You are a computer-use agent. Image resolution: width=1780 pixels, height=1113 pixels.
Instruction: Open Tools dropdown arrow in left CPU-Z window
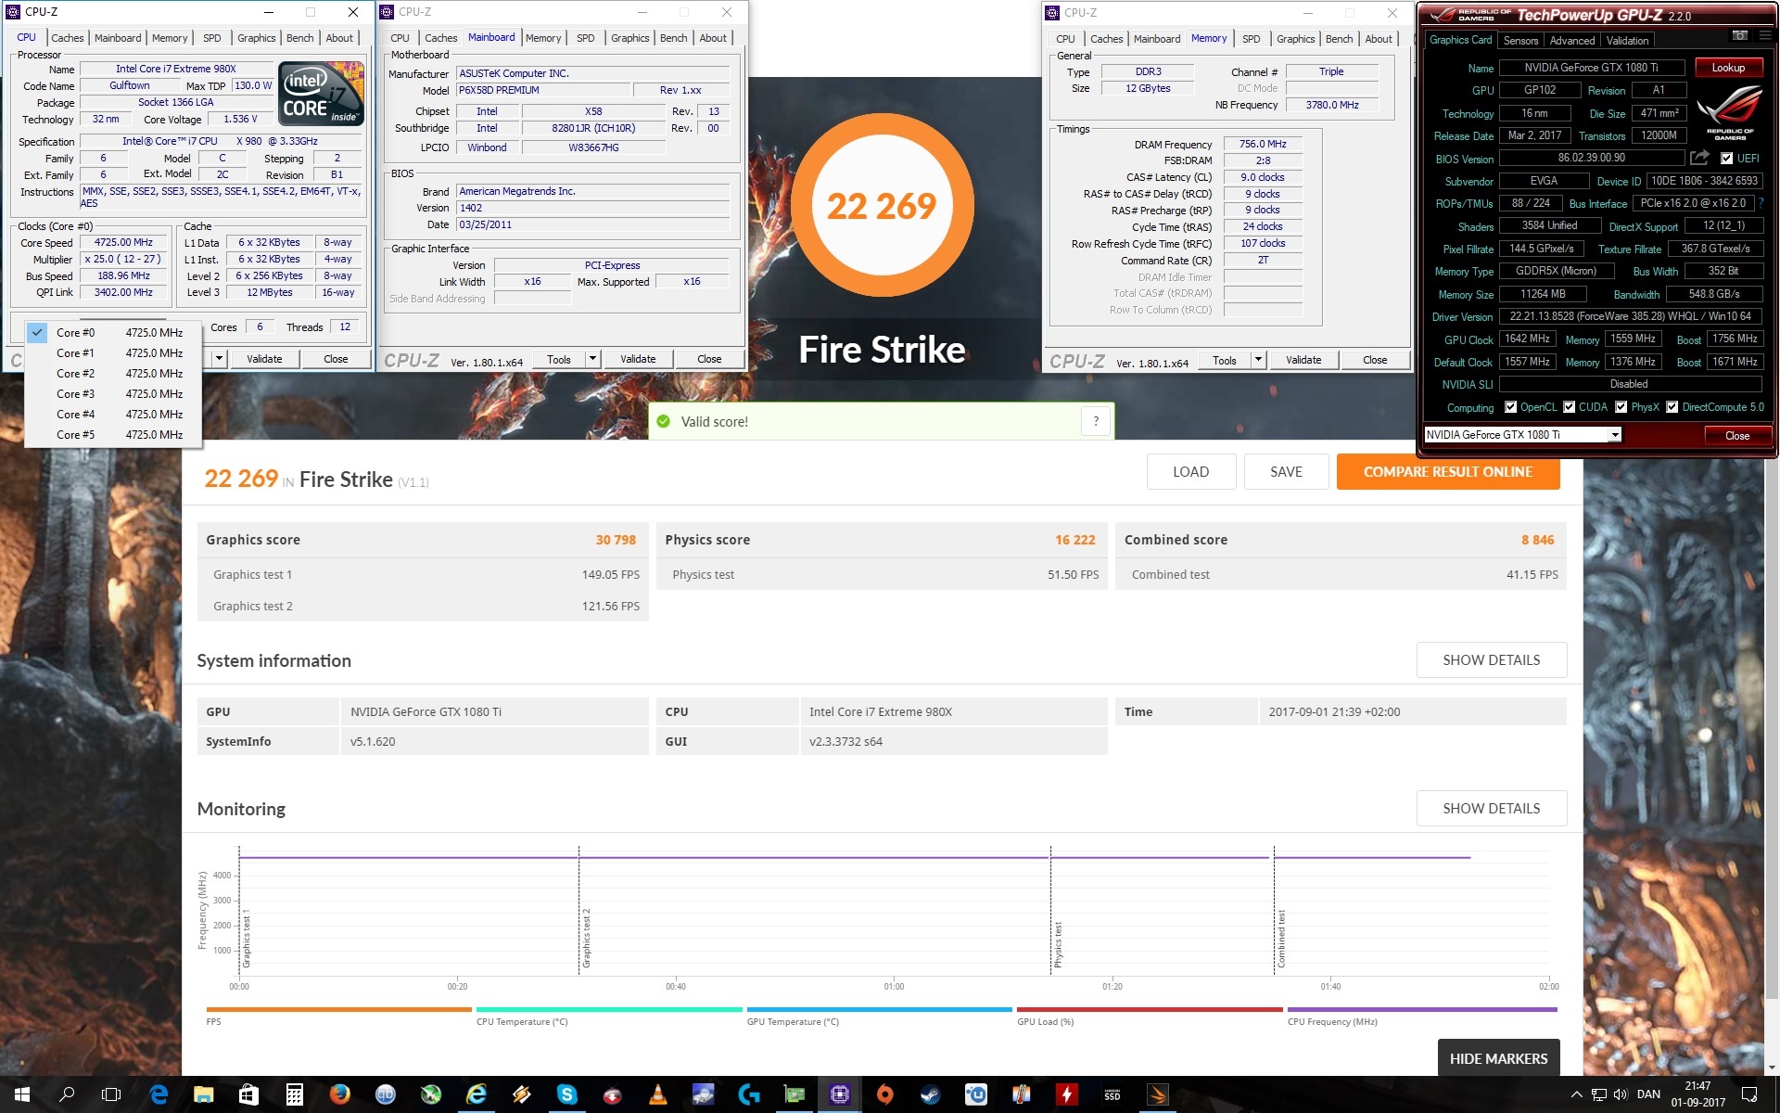pos(219,359)
